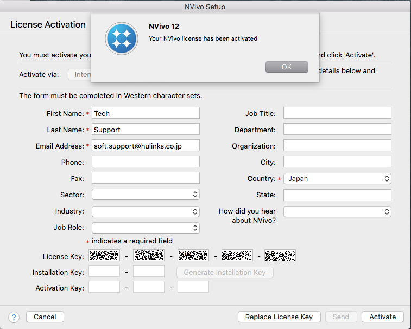Click the Email Address field

146,145
